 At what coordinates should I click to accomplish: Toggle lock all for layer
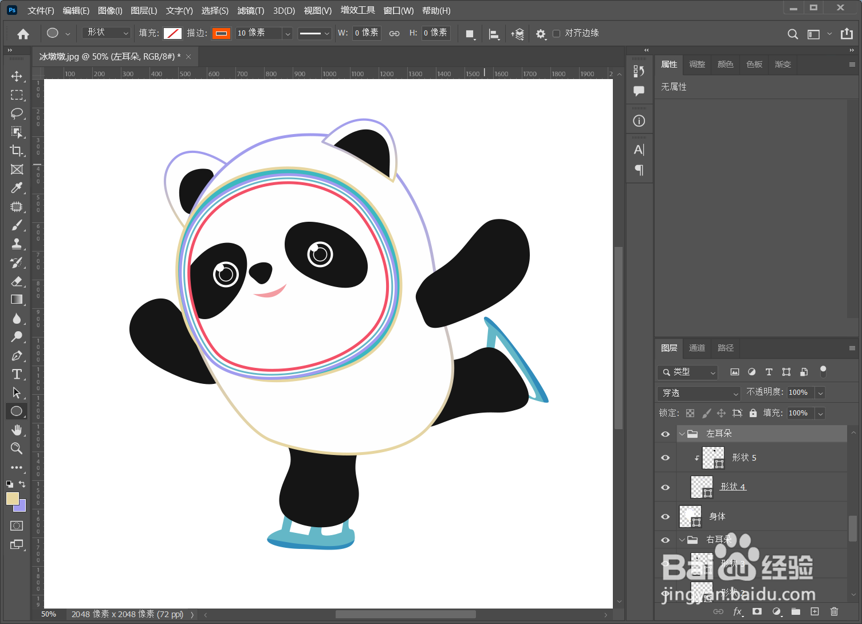point(753,413)
